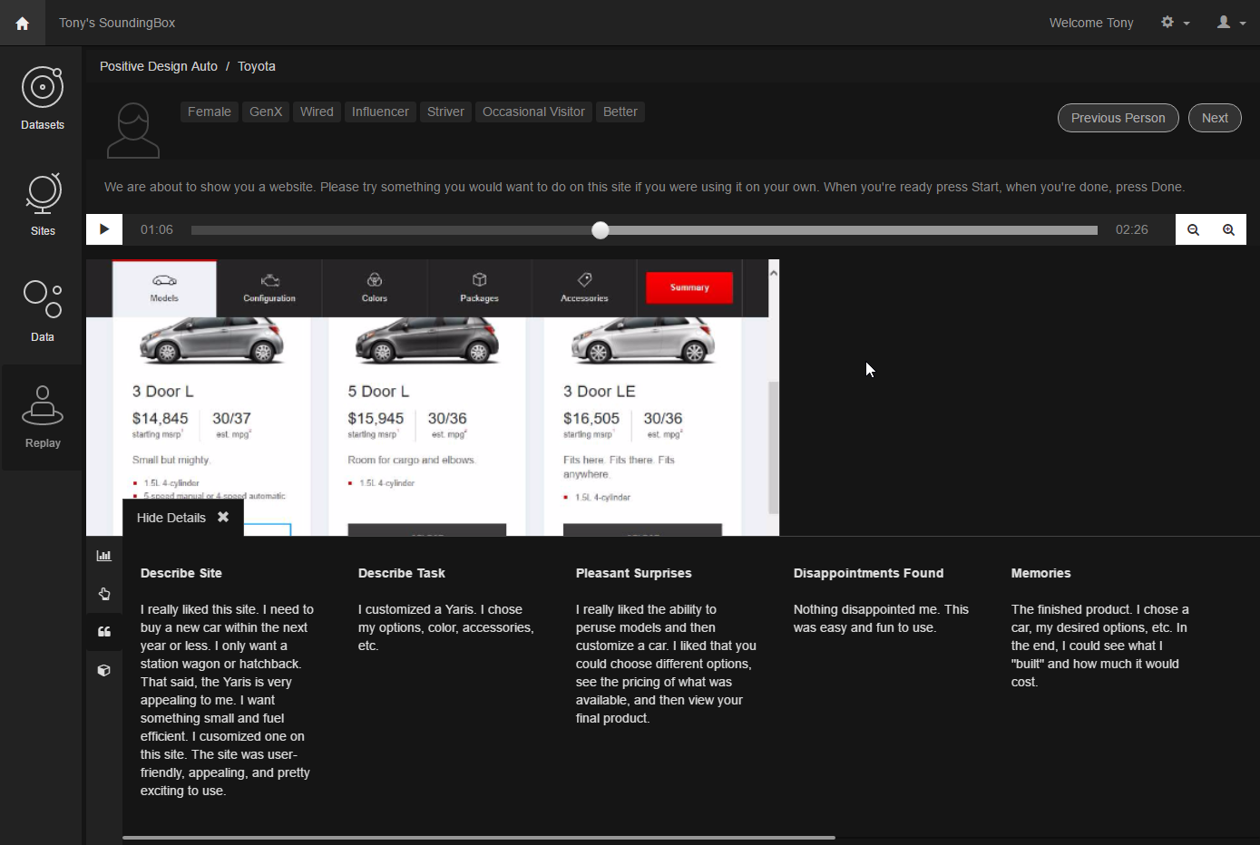
Task: Select the GenX tag
Action: click(266, 112)
